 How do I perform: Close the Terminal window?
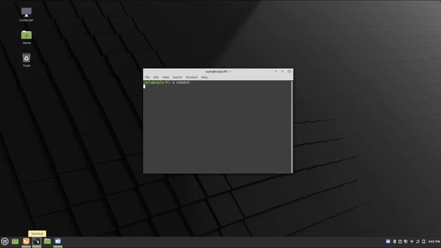click(289, 72)
